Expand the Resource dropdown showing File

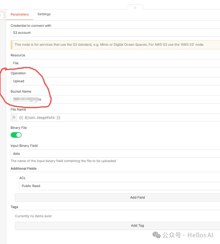tap(115, 63)
